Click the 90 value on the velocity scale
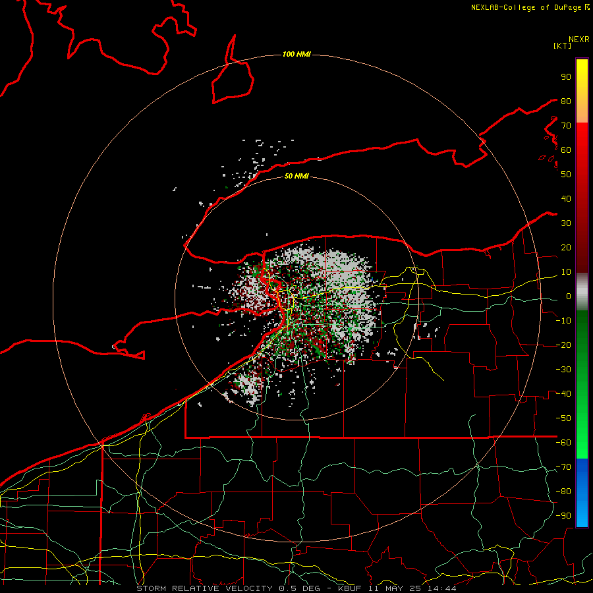Image resolution: width=593 pixels, height=593 pixels. (566, 77)
